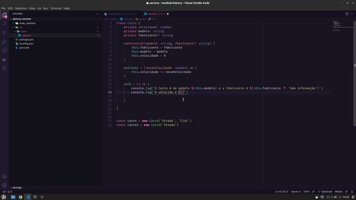Viewport: 356px width, 200px height.
Task: Open the Go menu
Action: [39, 8]
